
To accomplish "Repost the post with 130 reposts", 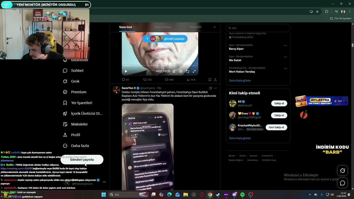I will [x=147, y=80].
